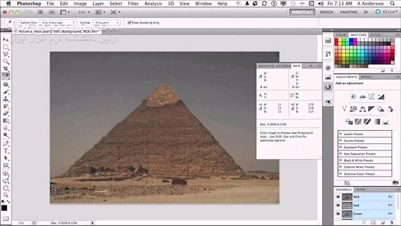The image size is (401, 226).
Task: Select the Path Selection tool
Action: point(6,158)
